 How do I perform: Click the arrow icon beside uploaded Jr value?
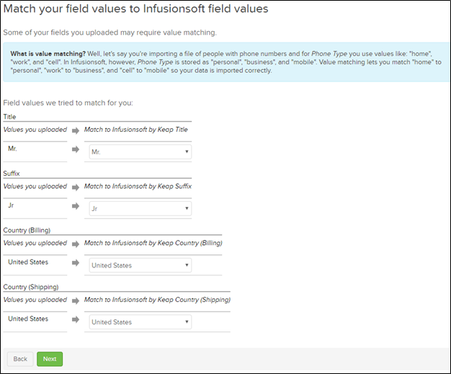point(76,206)
